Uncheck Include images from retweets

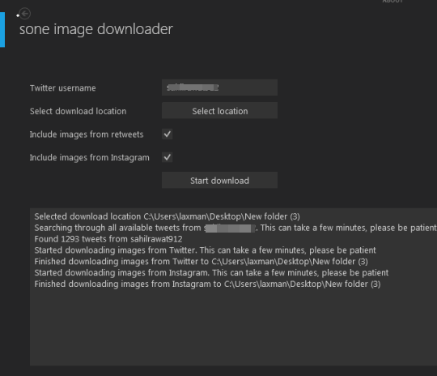(168, 135)
